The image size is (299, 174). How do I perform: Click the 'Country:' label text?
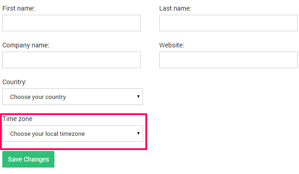(14, 82)
